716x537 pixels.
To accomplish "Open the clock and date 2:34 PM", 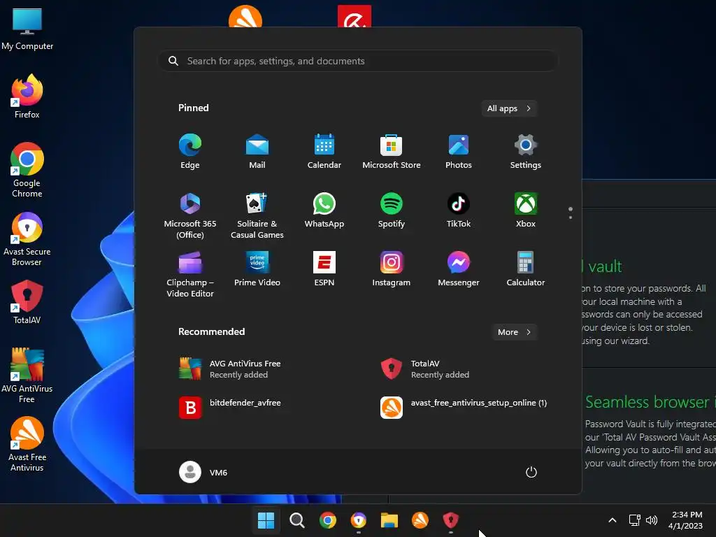I will [x=686, y=520].
